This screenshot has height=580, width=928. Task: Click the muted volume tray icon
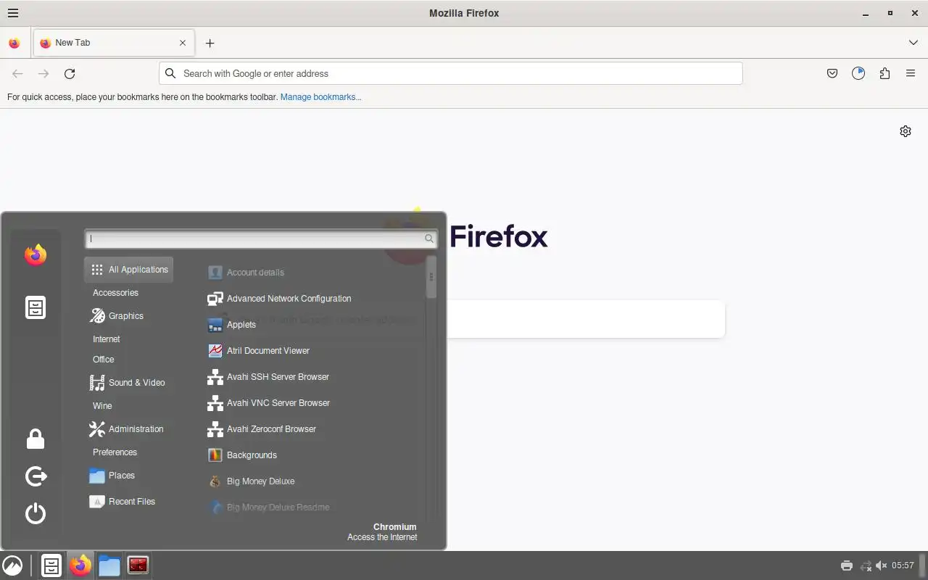(x=882, y=565)
